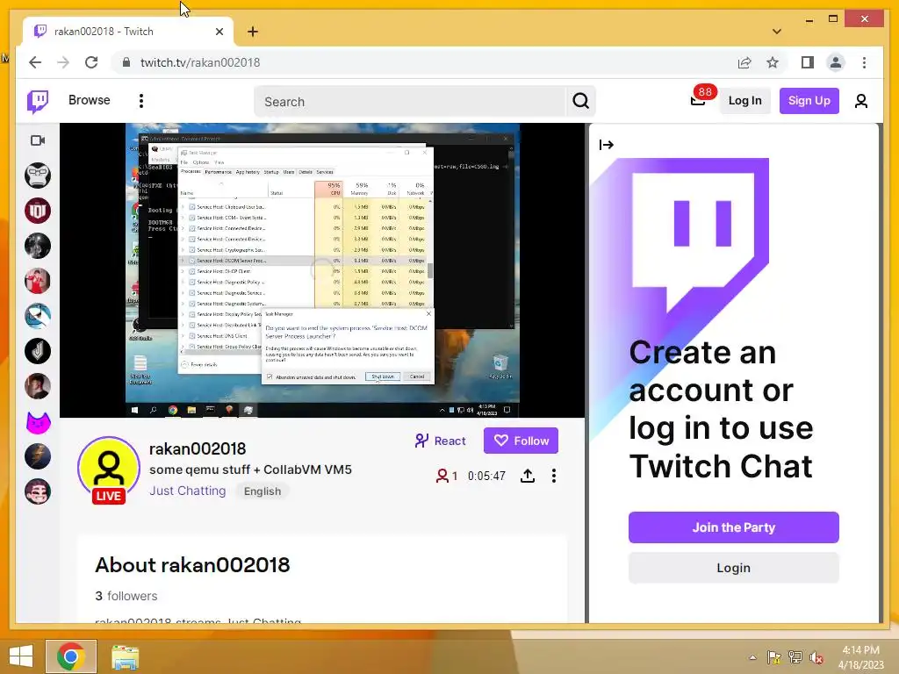Open the pink cat avatar channel

[38, 422]
